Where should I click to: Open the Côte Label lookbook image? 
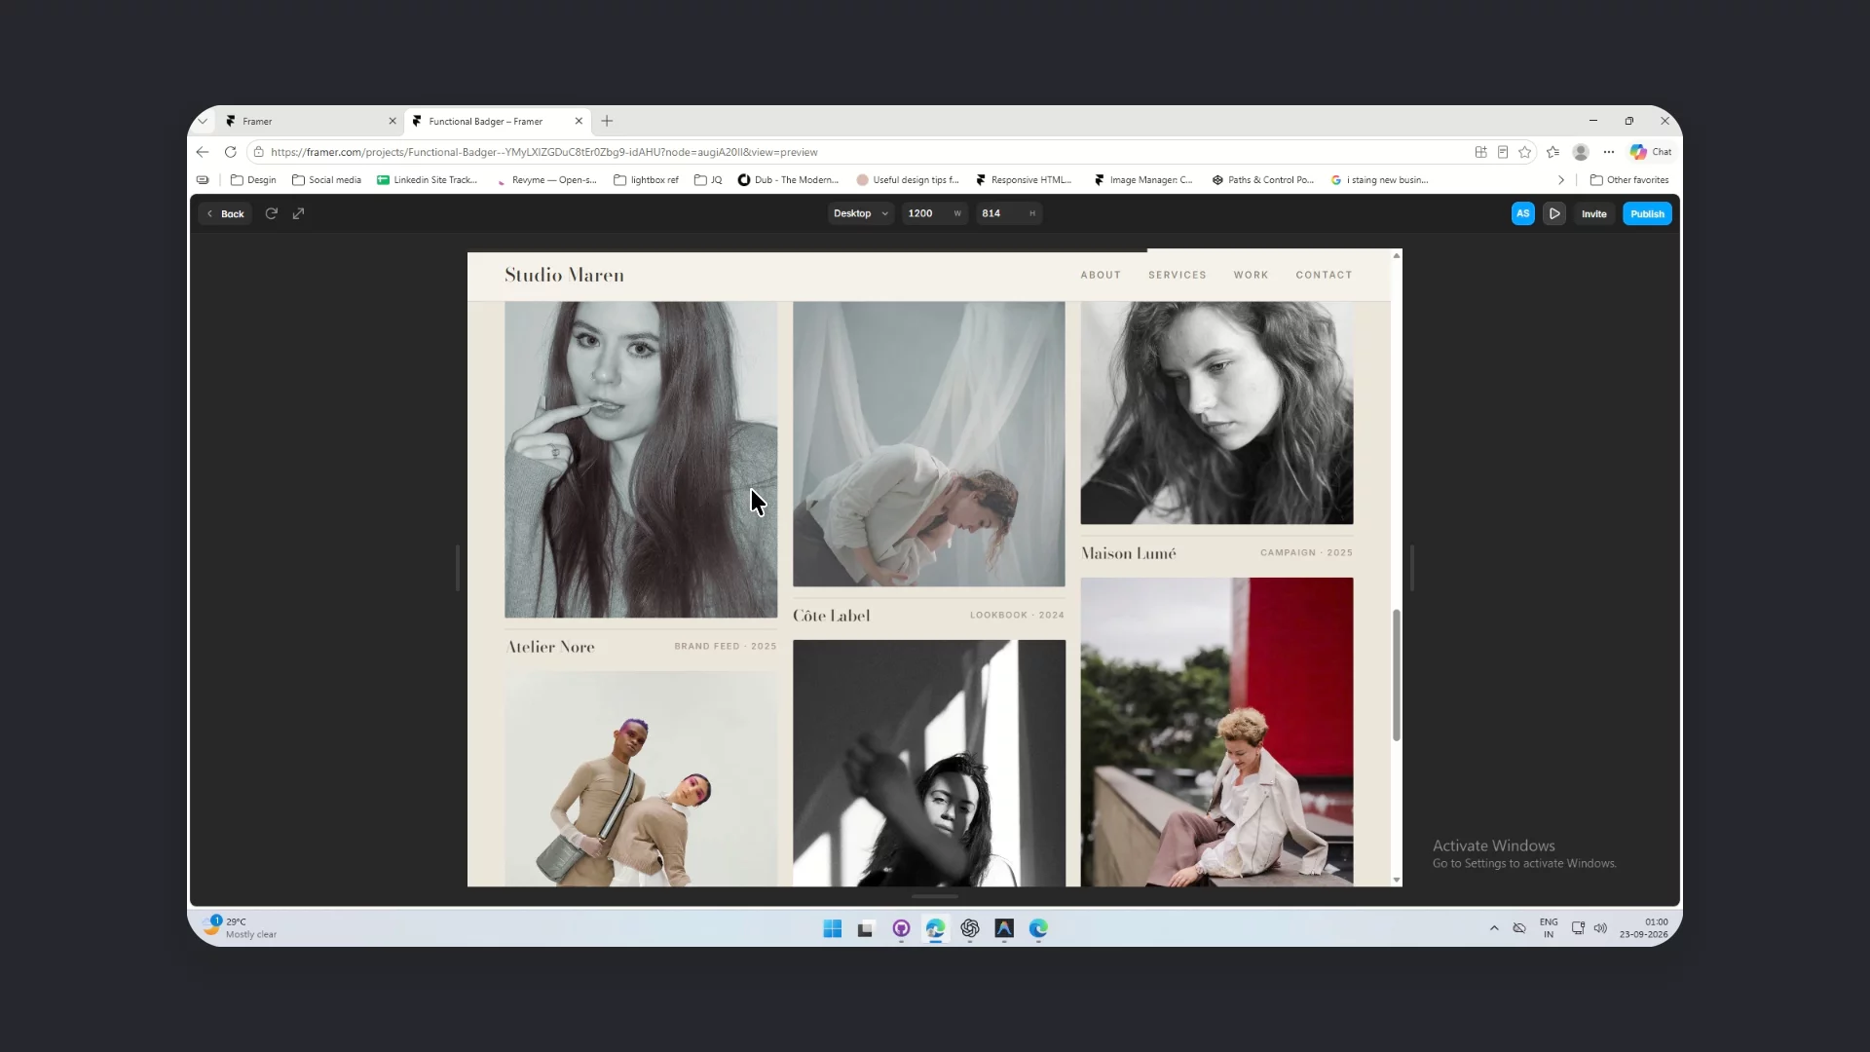tap(929, 443)
